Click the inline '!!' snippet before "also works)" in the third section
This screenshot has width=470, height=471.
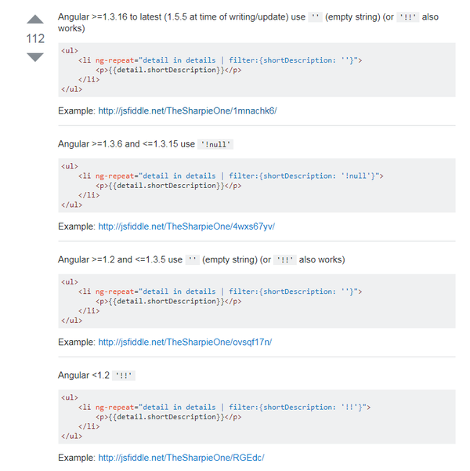(285, 260)
